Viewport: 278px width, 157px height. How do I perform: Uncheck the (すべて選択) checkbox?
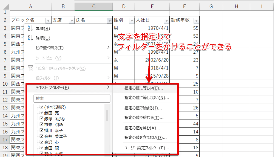(x=42, y=107)
